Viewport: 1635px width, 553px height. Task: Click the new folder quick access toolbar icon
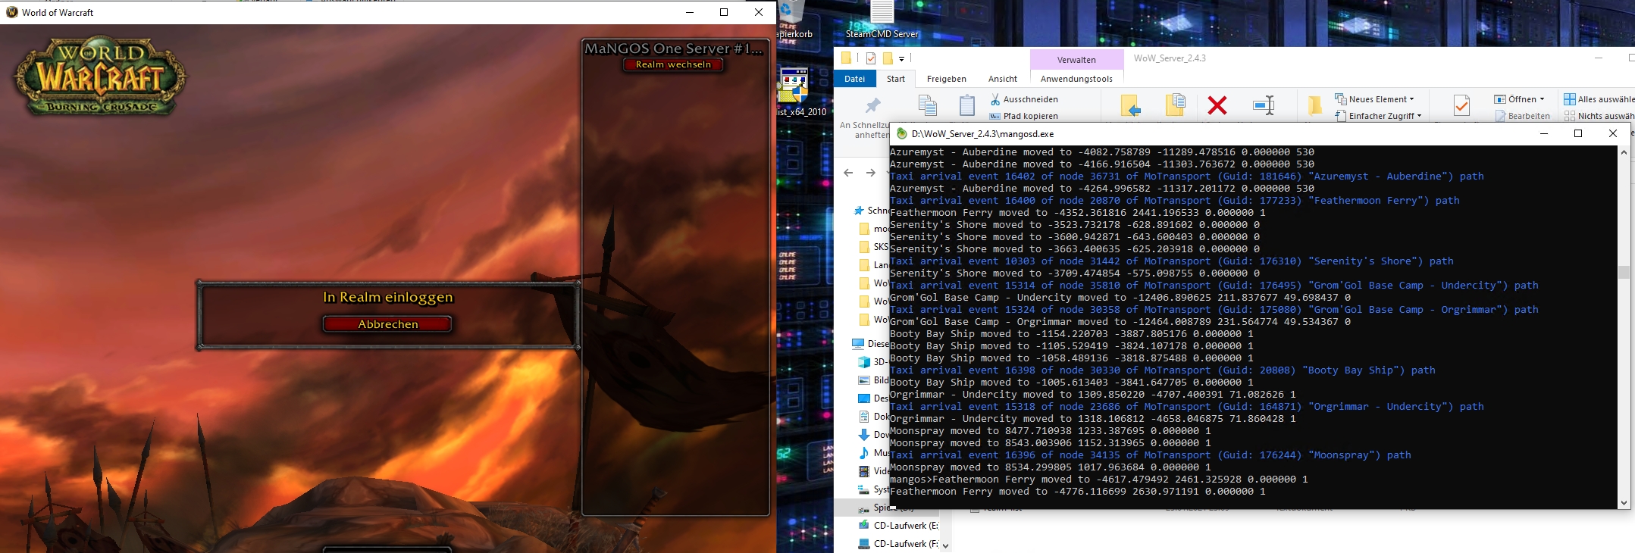click(887, 58)
